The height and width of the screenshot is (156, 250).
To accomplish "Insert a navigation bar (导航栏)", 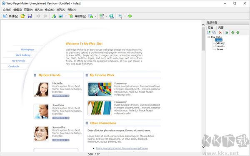I will tap(77, 16).
